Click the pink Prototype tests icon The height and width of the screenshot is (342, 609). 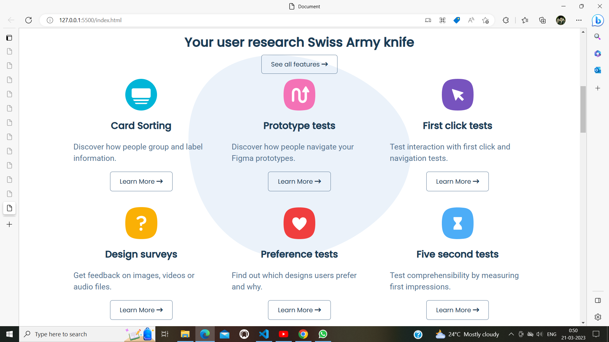(x=299, y=95)
